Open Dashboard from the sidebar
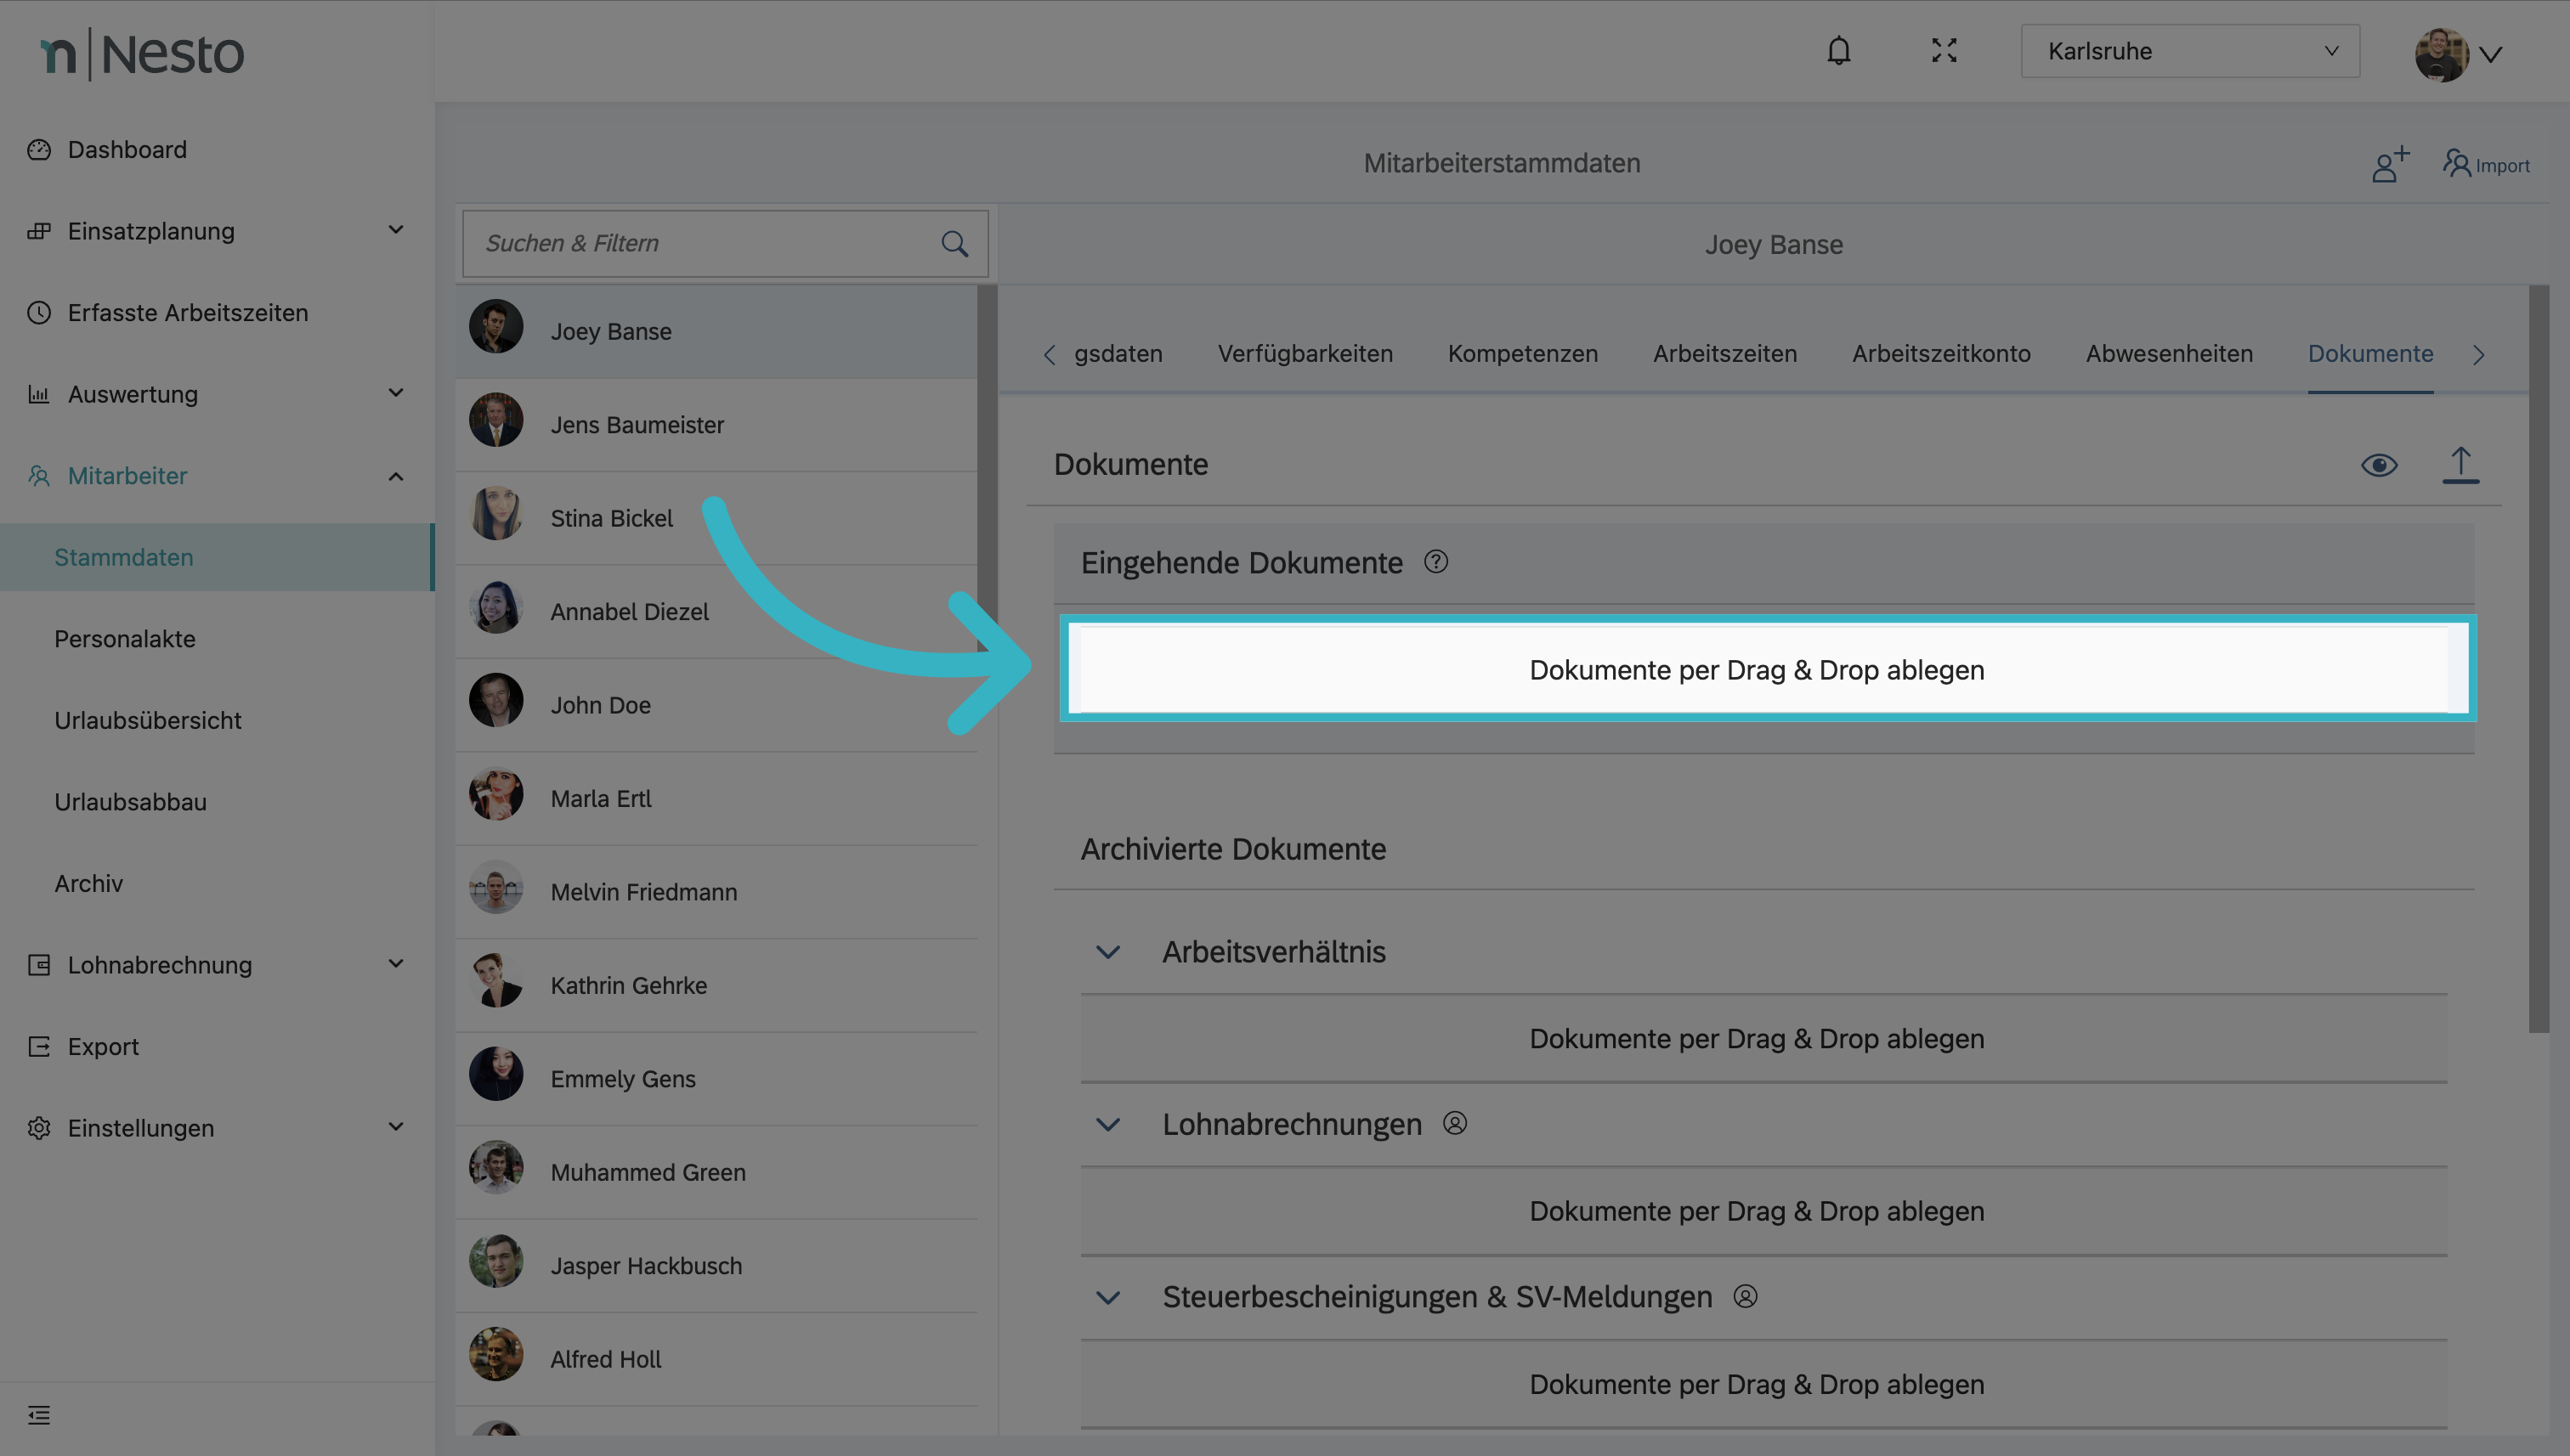 coord(127,150)
